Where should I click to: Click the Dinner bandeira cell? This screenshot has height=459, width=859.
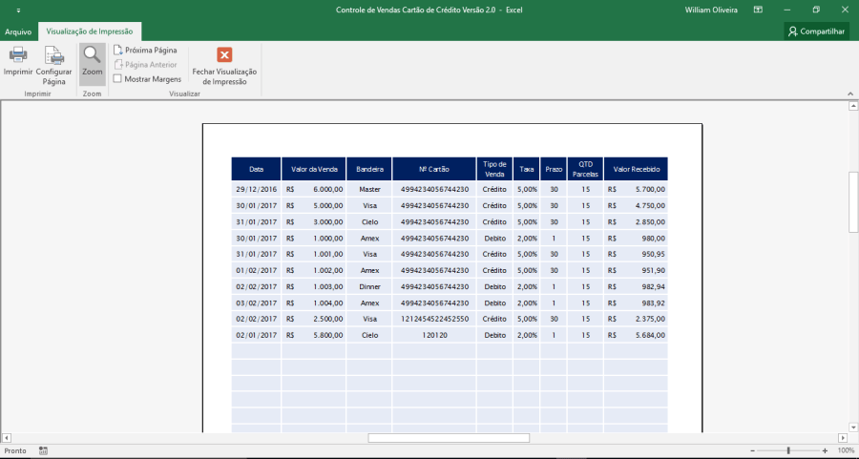coord(369,287)
